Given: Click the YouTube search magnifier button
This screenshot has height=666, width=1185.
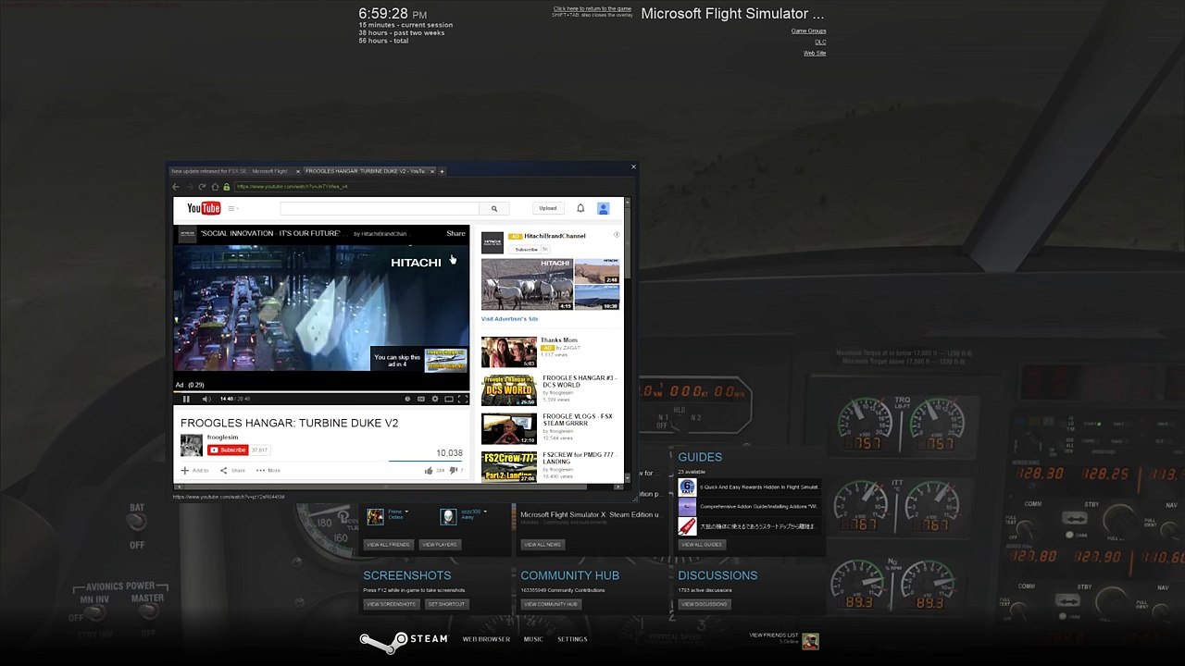Looking at the screenshot, I should click(494, 209).
